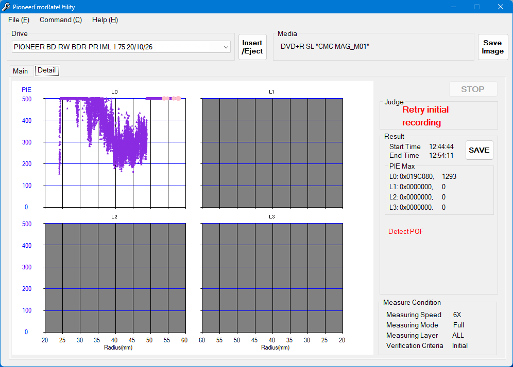The image size is (513, 367).
Task: Click the L0 PIE error graph
Action: (x=114, y=153)
